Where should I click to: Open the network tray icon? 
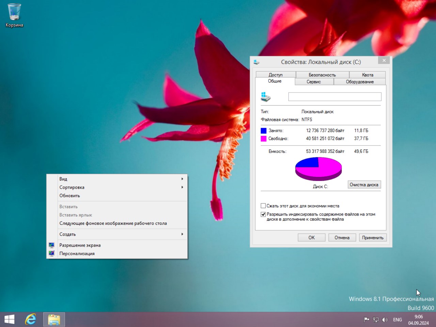tap(376, 320)
